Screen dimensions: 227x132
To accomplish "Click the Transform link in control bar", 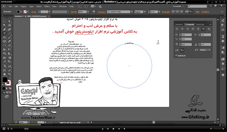I will point(205,12).
